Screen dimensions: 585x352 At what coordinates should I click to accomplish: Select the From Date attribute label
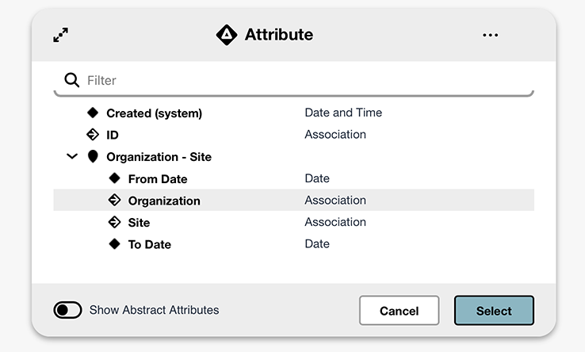click(157, 178)
